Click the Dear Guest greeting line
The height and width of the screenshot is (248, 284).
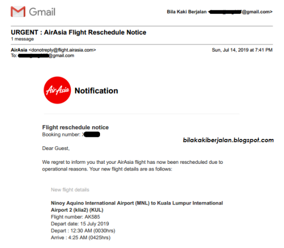(x=56, y=148)
